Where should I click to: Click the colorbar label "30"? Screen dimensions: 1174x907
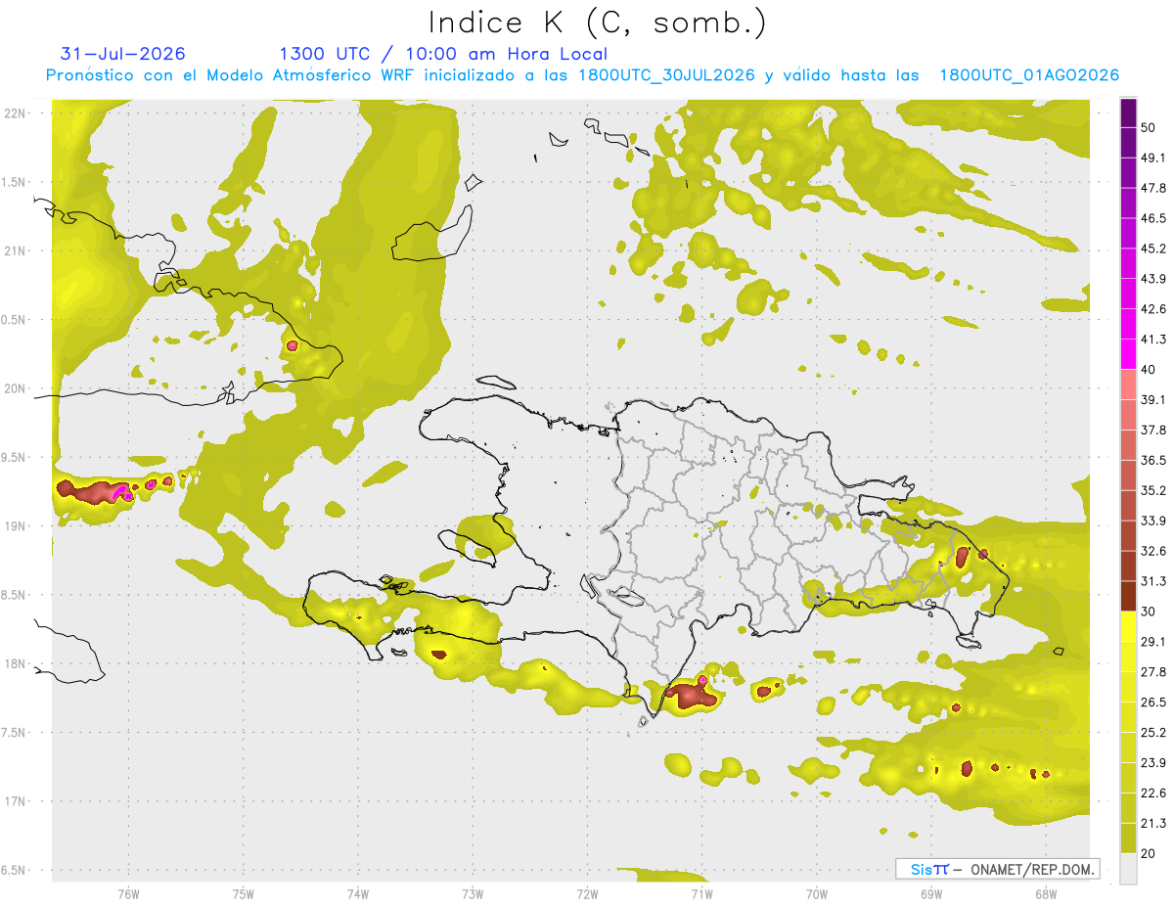(1149, 612)
